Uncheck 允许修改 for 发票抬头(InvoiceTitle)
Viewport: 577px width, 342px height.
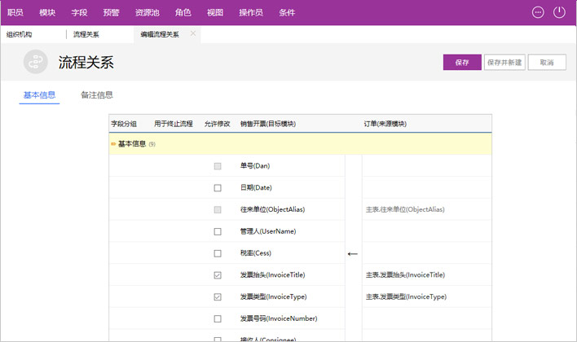pos(218,275)
